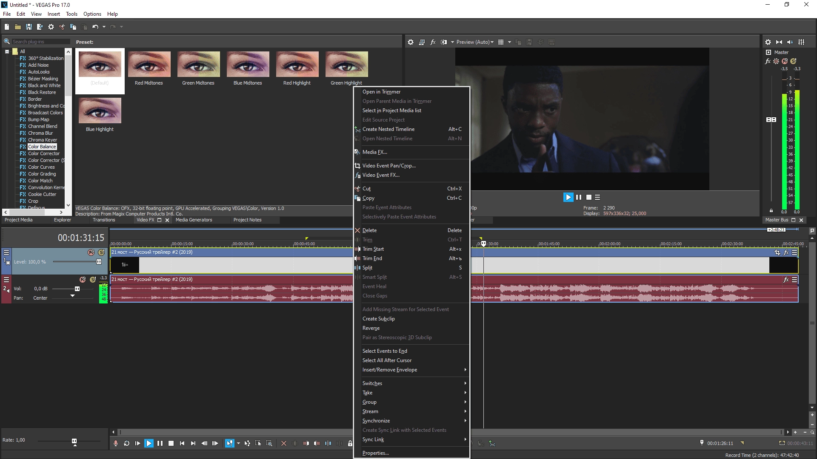This screenshot has height=459, width=817.
Task: Select the Selection Edit Tool
Action: [x=258, y=443]
